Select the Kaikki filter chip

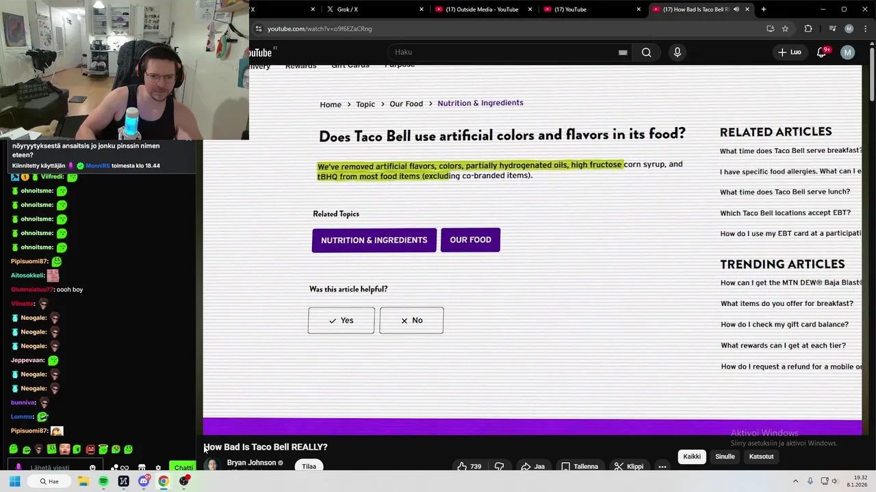click(x=692, y=456)
